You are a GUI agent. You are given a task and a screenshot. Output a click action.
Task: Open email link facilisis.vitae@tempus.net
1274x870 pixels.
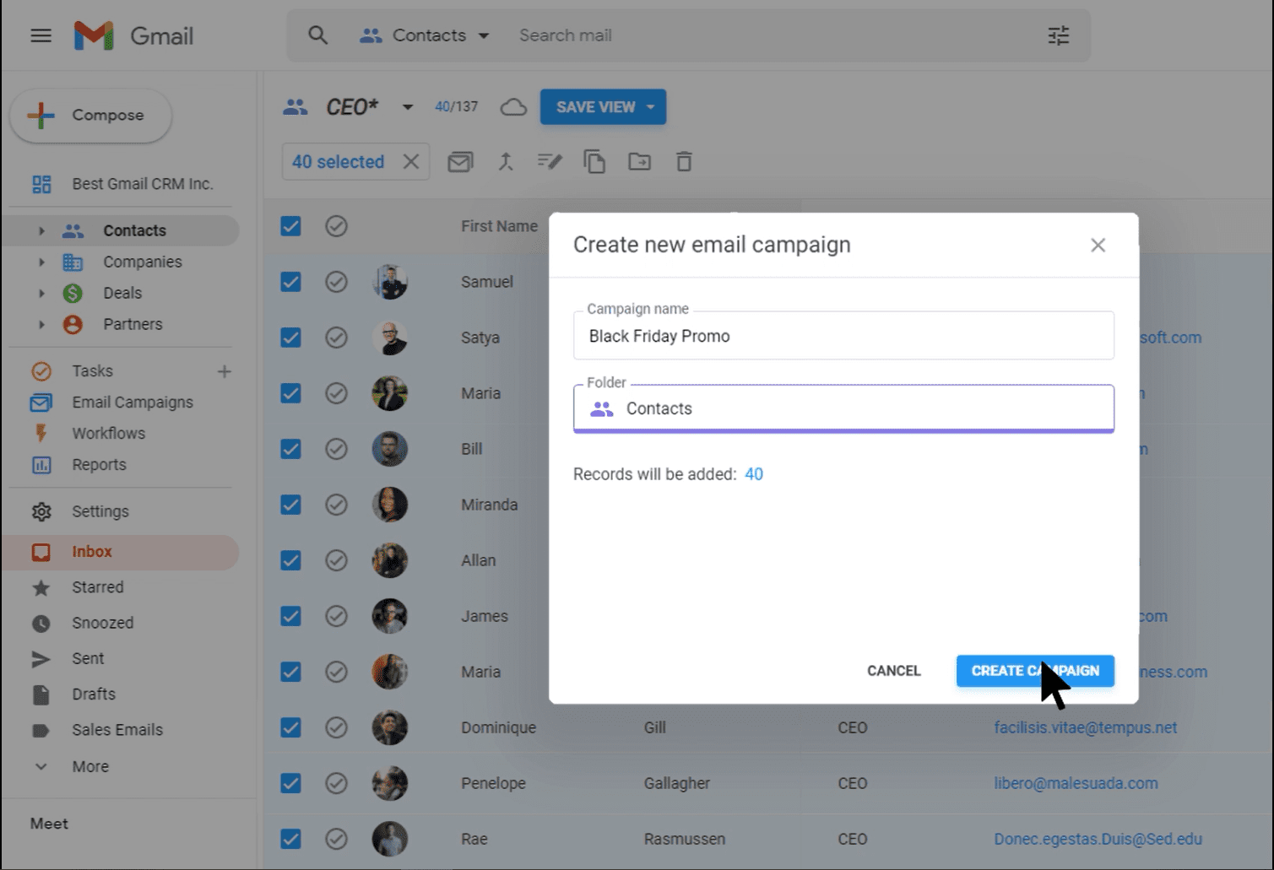[1085, 727]
